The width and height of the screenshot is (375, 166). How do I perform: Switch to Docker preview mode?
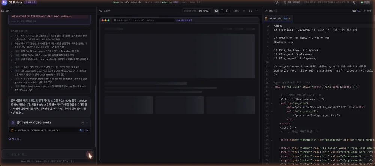coord(190,11)
